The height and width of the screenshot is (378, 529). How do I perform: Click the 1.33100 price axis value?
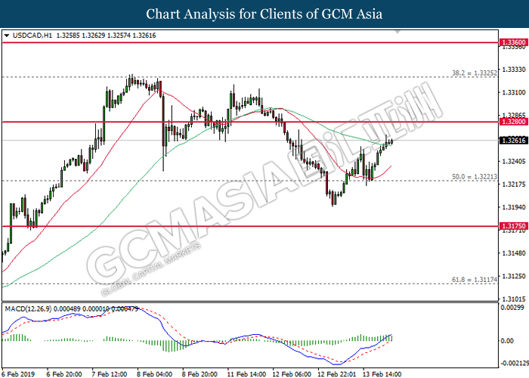[514, 92]
